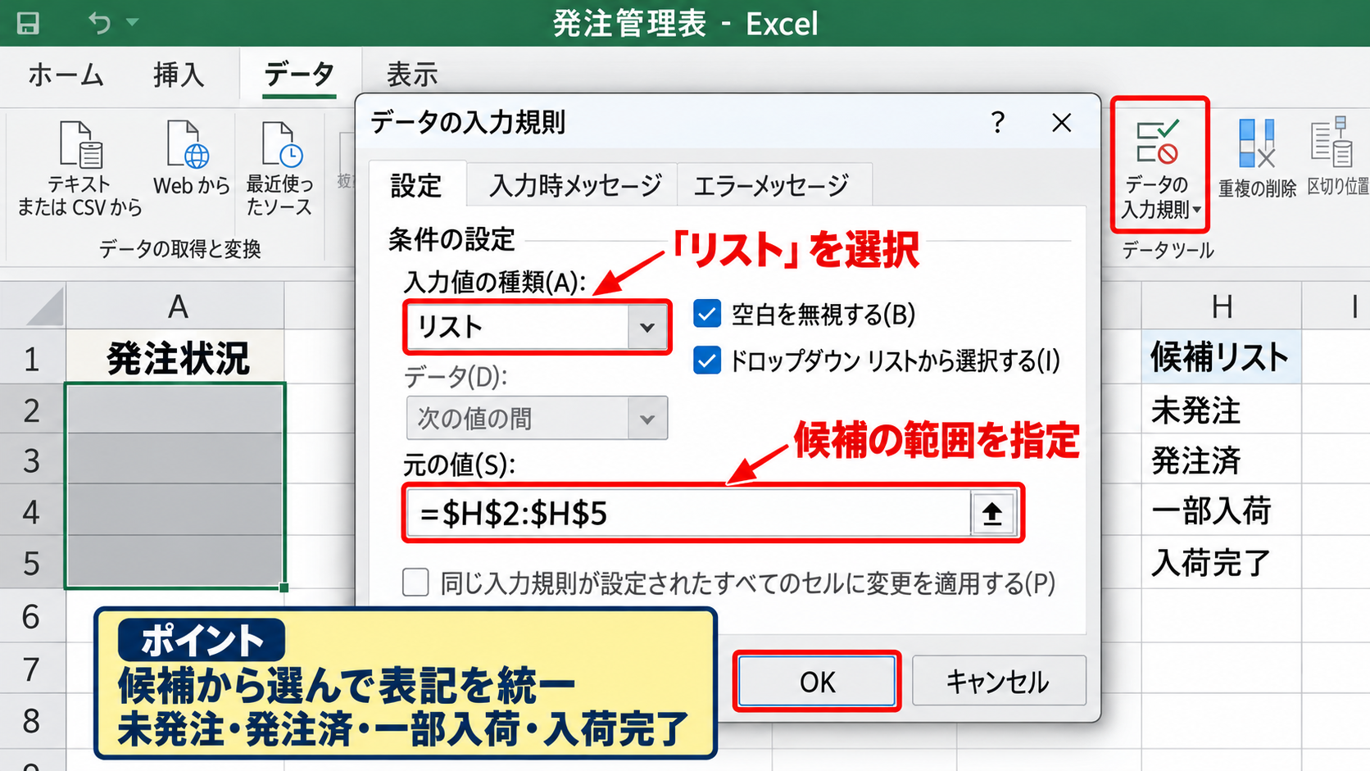1370x771 pixels.
Task: Click the キャンセル button
Action: point(999,682)
